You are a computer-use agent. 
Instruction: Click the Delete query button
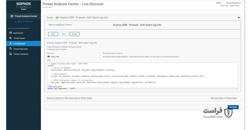74,34
